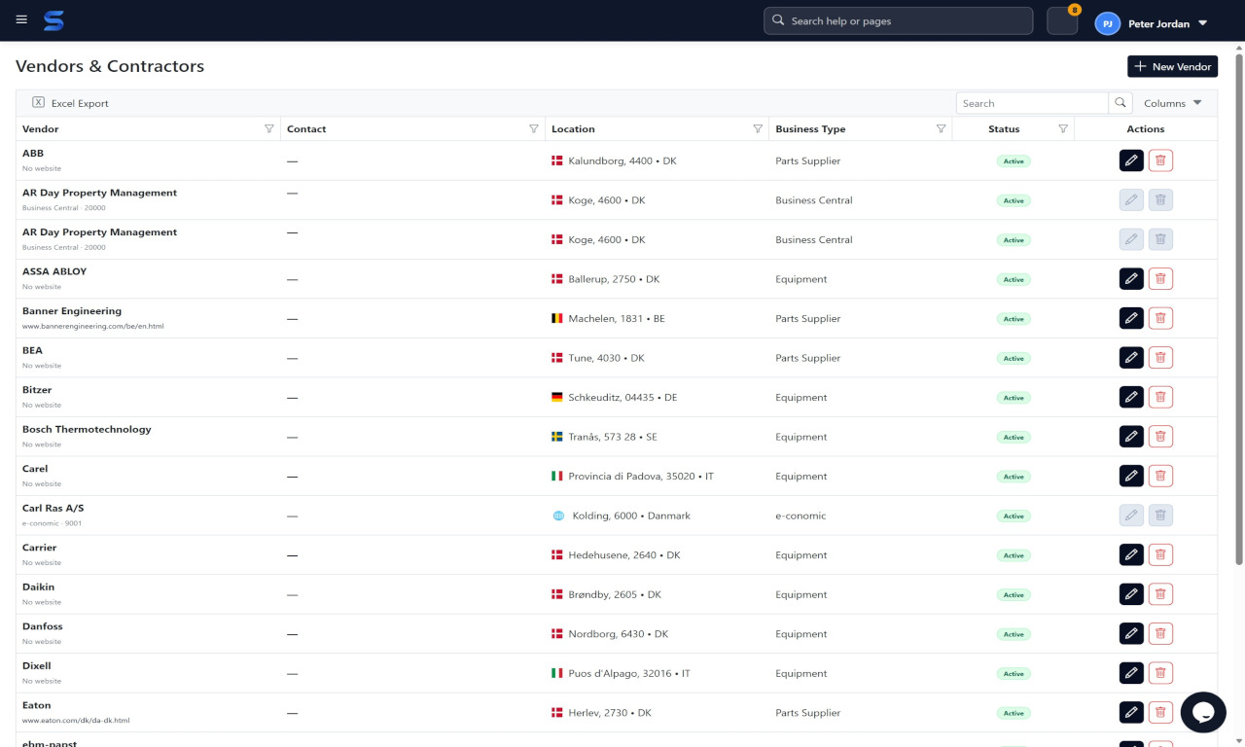This screenshot has height=747, width=1245.
Task: Delete the Eaton vendor
Action: (1160, 712)
